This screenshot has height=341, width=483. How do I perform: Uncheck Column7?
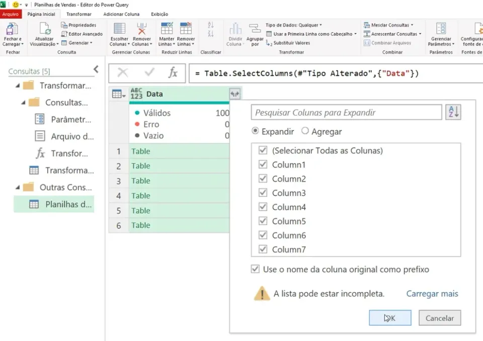pyautogui.click(x=263, y=249)
